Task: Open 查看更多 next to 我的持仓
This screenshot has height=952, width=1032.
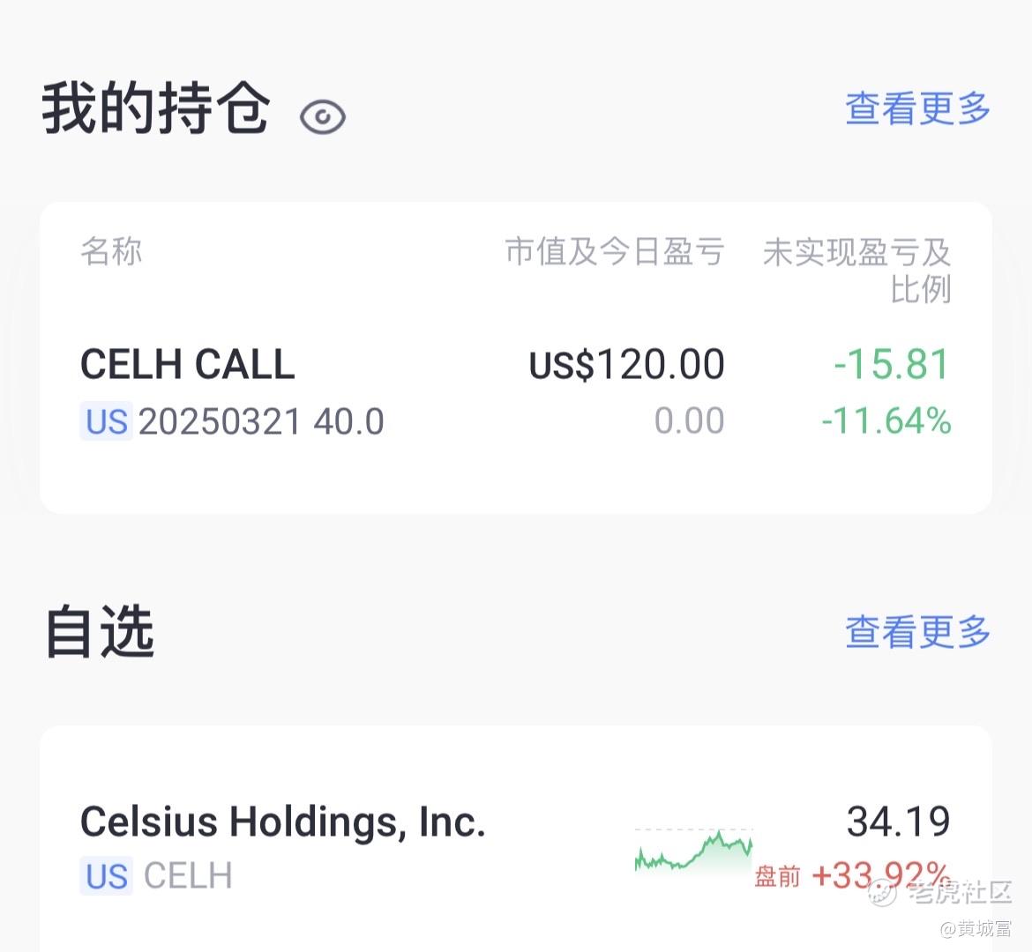Action: (917, 108)
